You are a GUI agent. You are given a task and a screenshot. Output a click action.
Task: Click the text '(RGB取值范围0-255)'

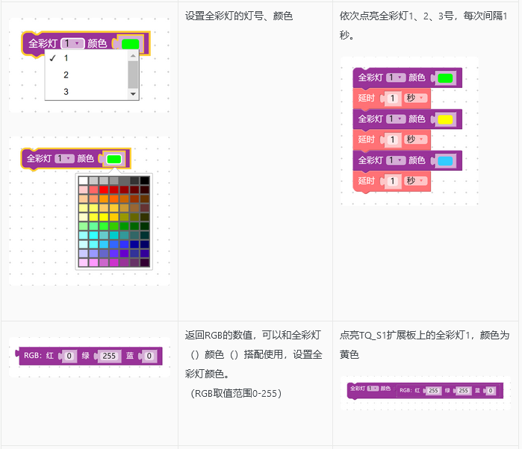tap(236, 394)
